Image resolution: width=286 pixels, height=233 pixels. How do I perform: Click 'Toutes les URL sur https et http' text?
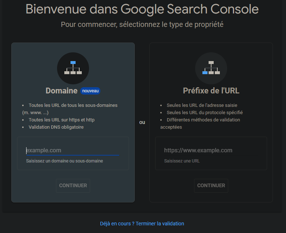(61, 120)
